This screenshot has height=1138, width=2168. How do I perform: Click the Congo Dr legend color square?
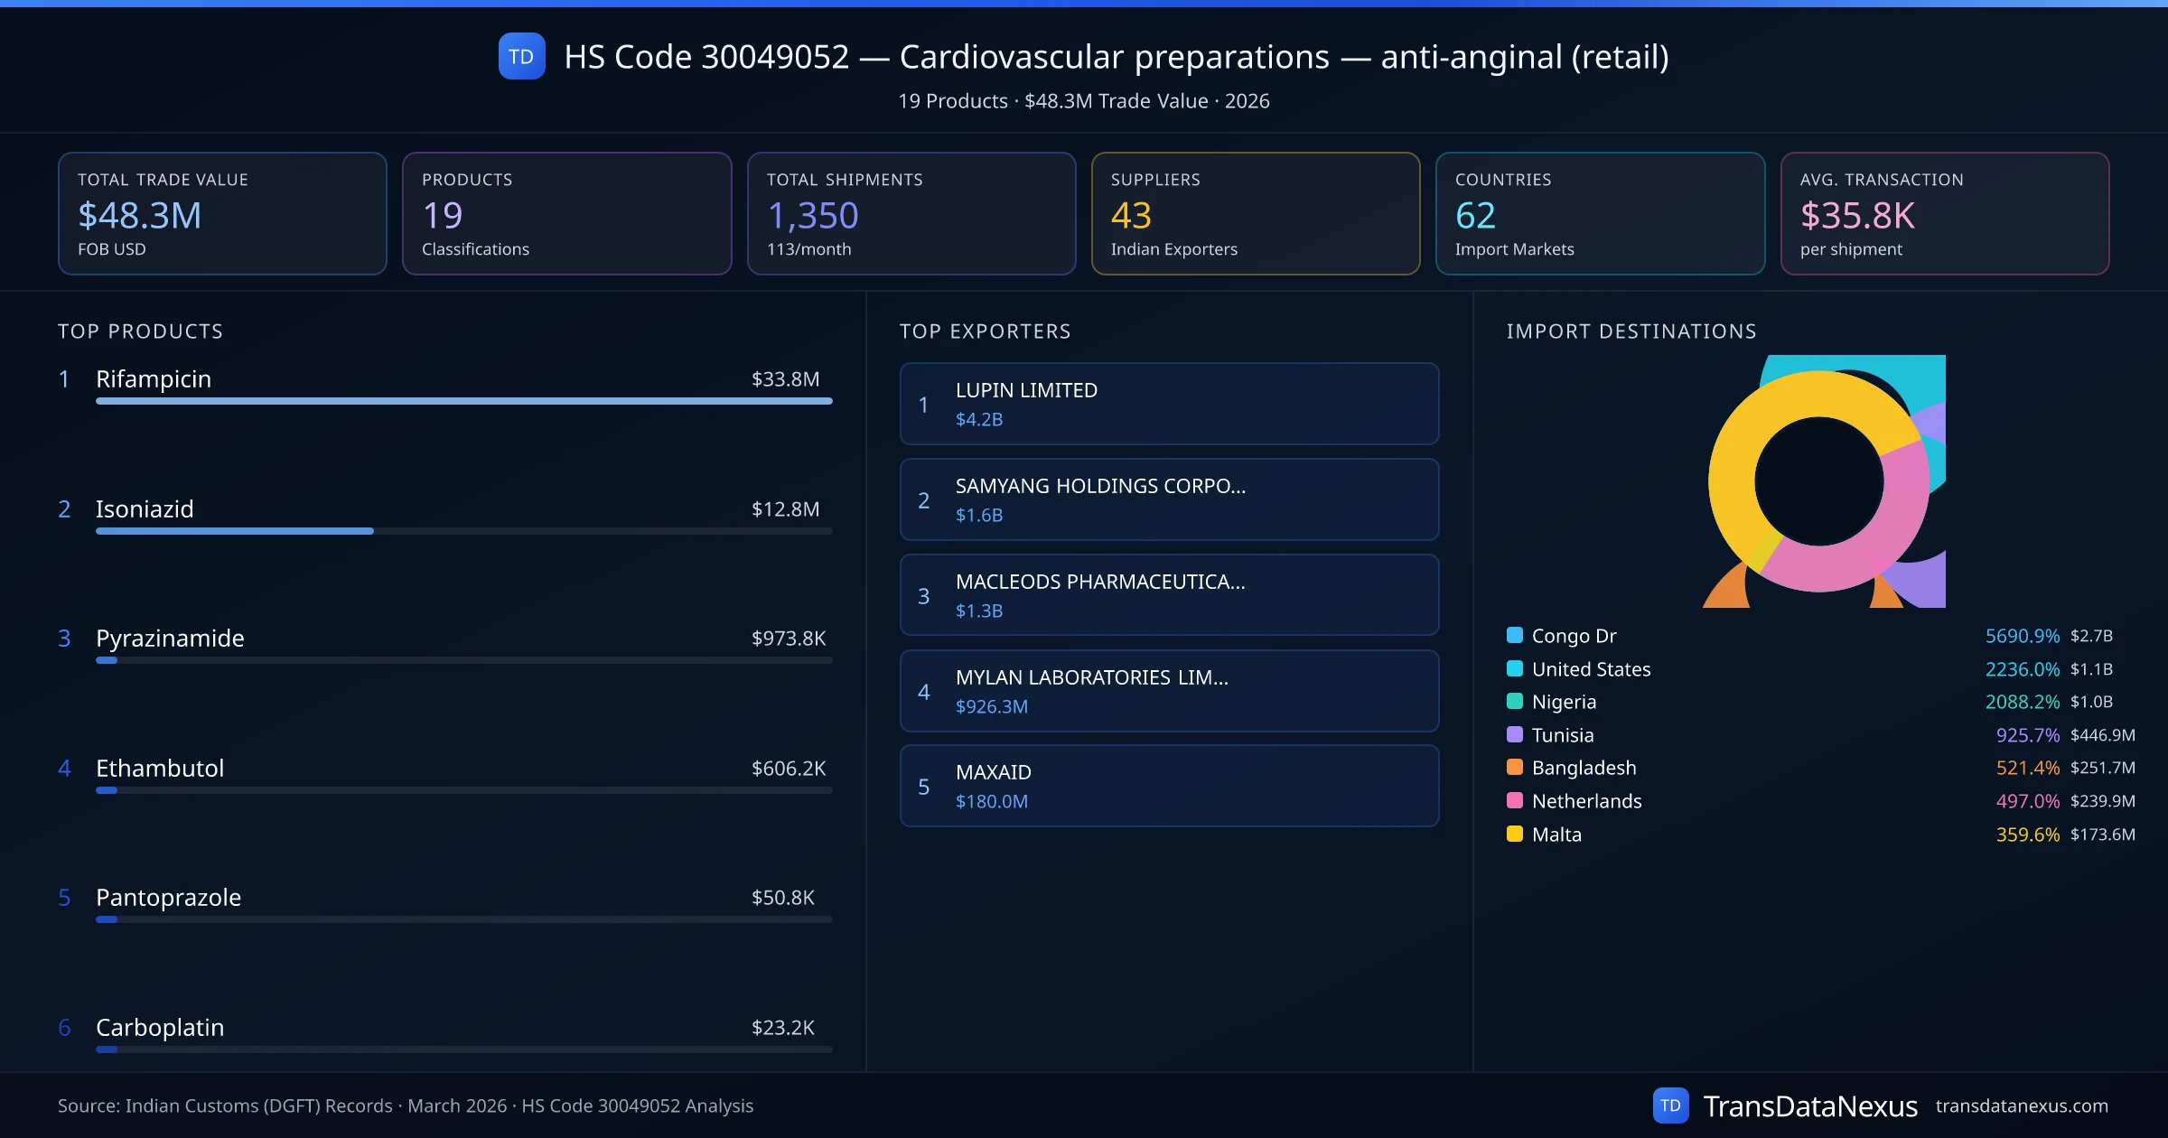click(1515, 635)
